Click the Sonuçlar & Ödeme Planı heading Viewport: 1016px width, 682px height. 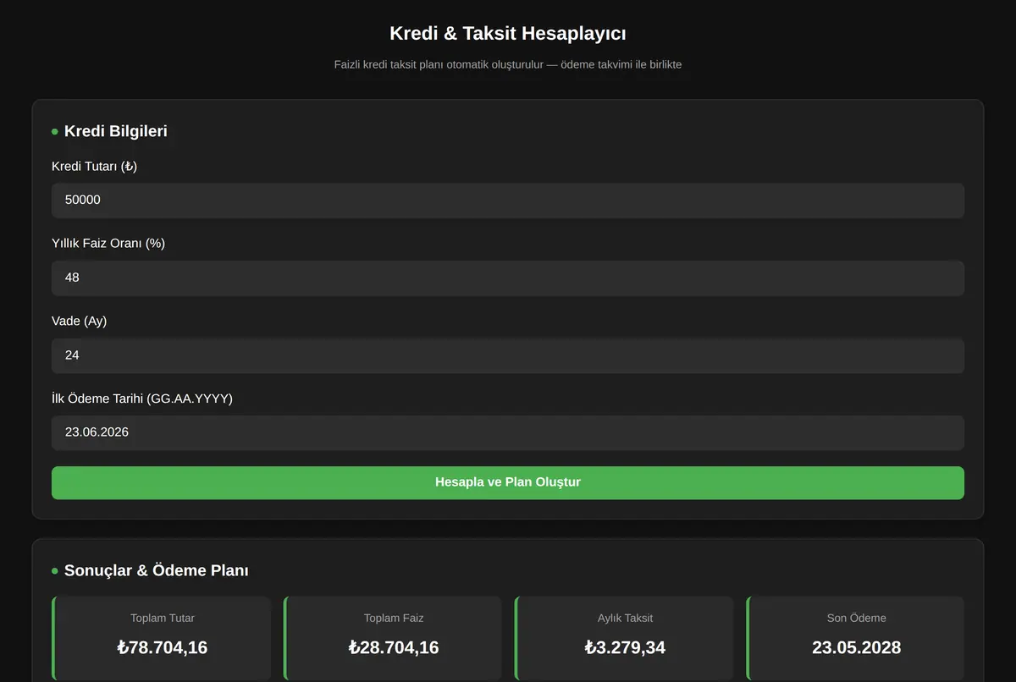(x=157, y=570)
